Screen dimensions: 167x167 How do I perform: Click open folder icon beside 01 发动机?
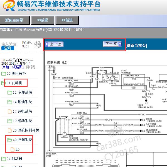click(x=3, y=83)
